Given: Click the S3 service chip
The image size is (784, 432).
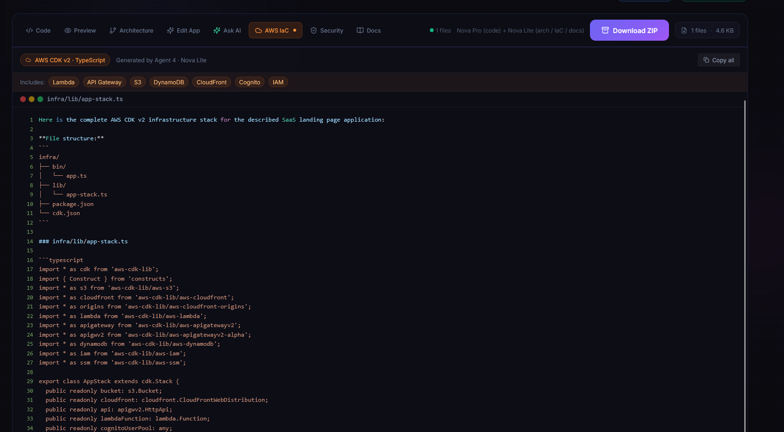Looking at the screenshot, I should 138,82.
